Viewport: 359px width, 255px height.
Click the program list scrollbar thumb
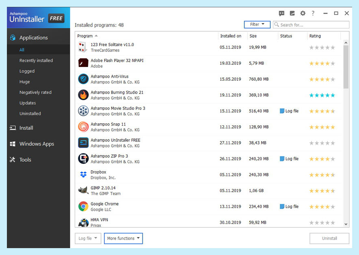coord(346,67)
